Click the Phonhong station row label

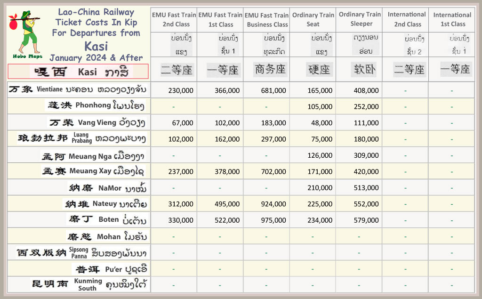(x=97, y=105)
